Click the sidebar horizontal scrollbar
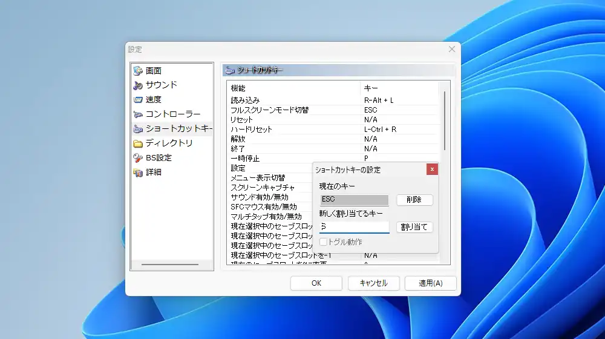Viewport: 605px width, 339px height. pyautogui.click(x=169, y=265)
